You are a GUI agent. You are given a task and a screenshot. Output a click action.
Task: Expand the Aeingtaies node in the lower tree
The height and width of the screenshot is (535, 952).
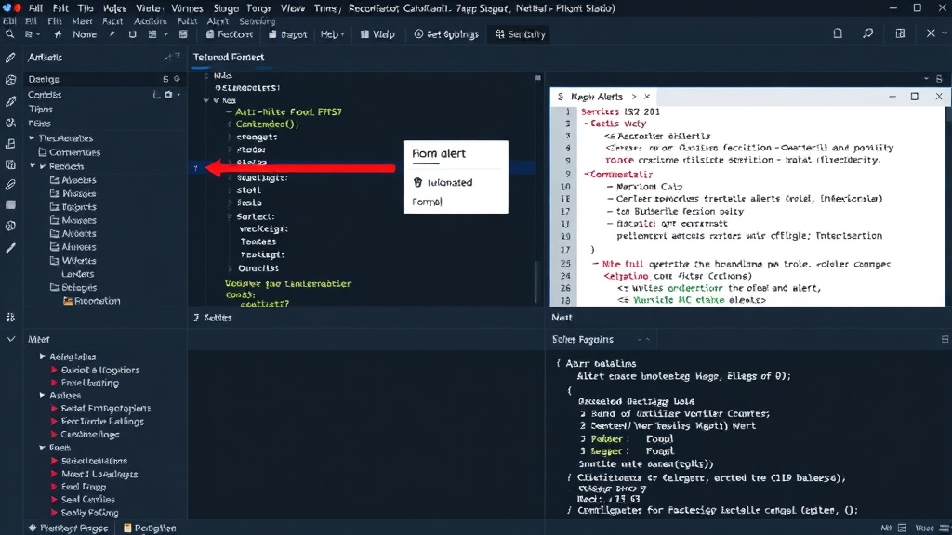pos(43,357)
